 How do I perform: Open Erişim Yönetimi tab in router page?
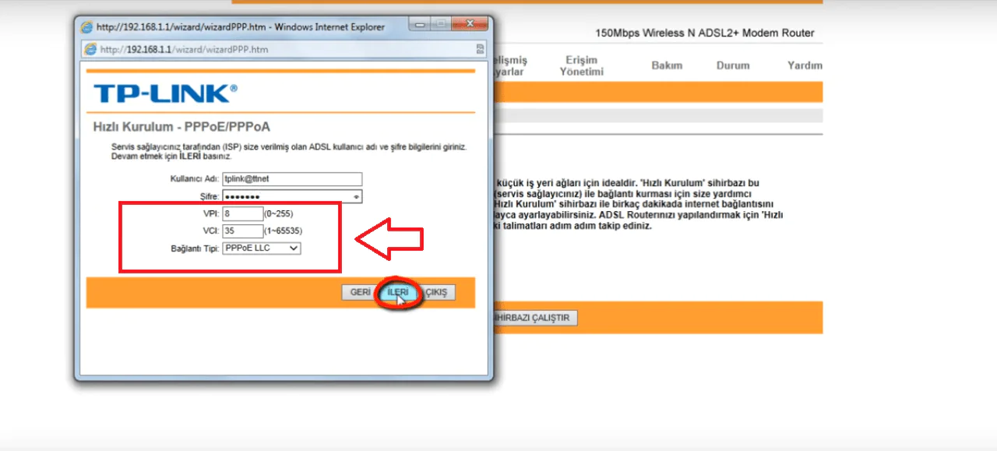[x=581, y=65]
